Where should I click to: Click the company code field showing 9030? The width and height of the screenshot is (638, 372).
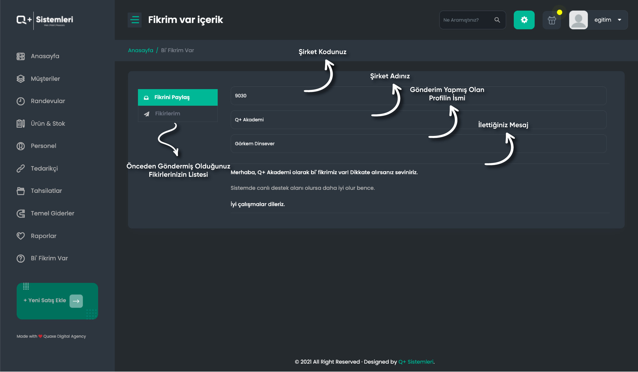tap(419, 96)
